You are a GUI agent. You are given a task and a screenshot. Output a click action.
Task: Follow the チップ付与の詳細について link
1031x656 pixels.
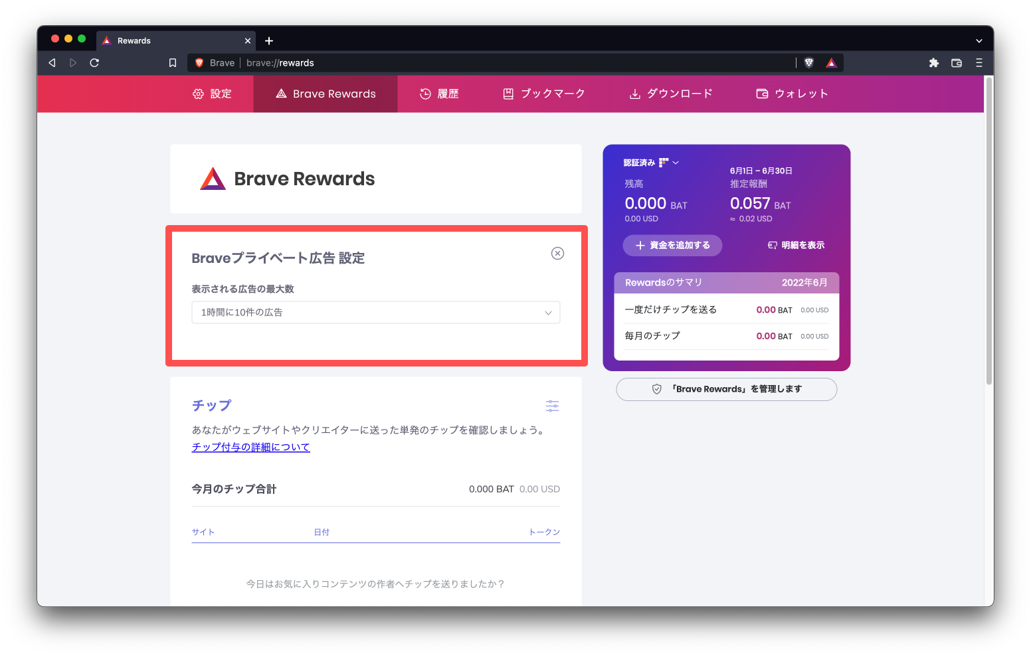[x=251, y=447]
